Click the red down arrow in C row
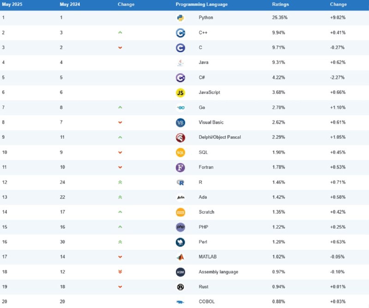Image resolution: width=369 pixels, height=308 pixels. coord(120,48)
